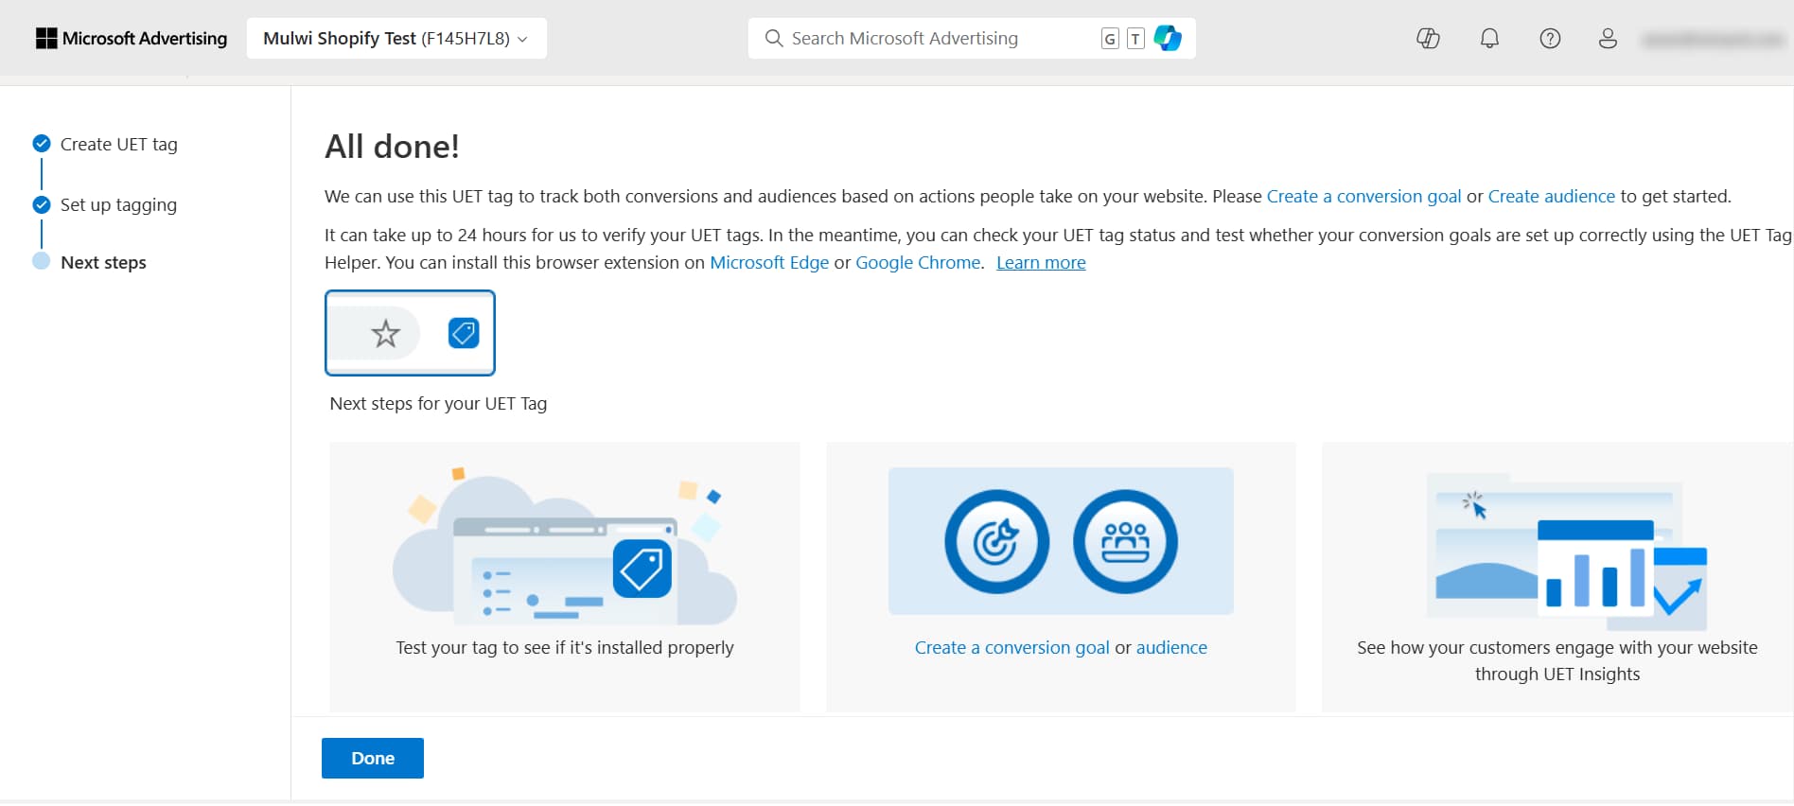Open the Mulwi Shopify Test account dropdown
This screenshot has height=806, width=1794.
point(396,38)
